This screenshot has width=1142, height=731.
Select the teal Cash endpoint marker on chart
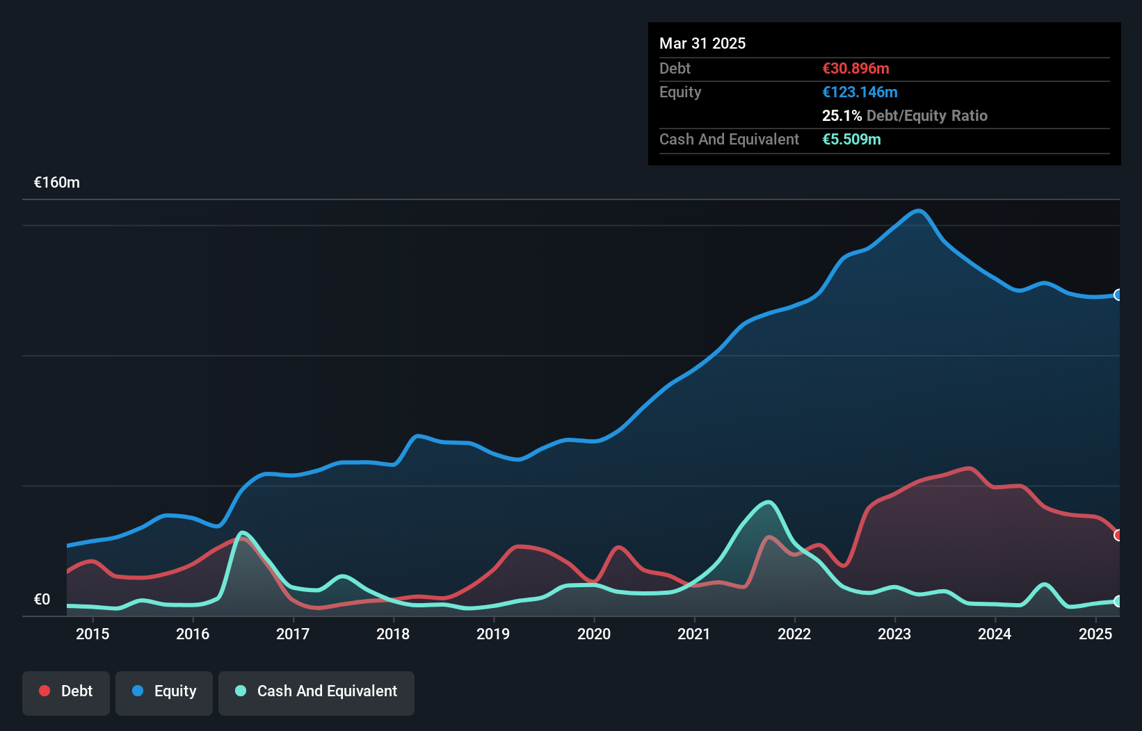point(1118,602)
